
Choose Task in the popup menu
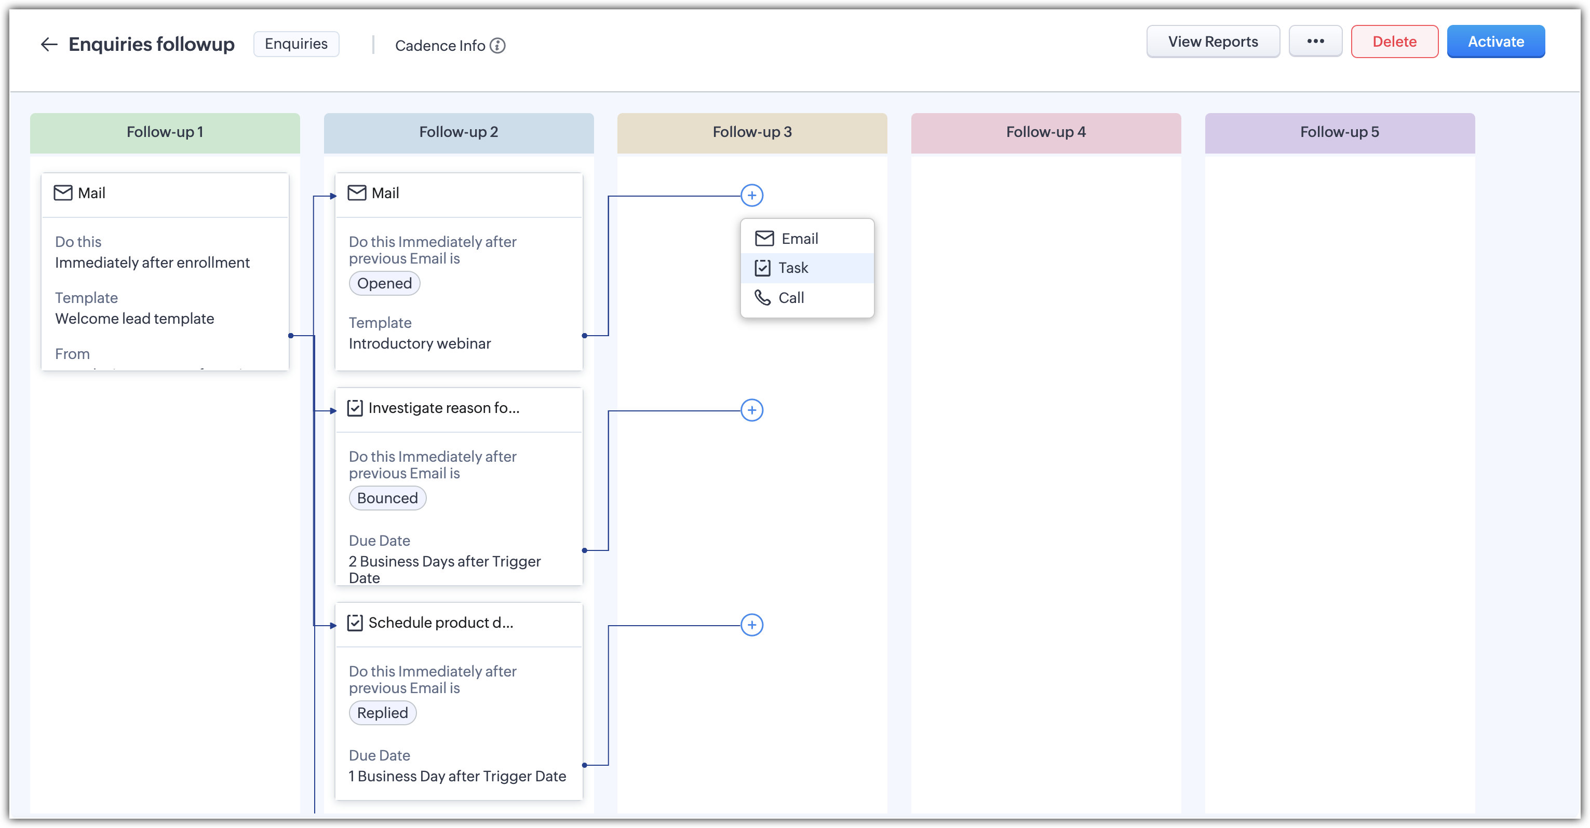[x=792, y=268]
